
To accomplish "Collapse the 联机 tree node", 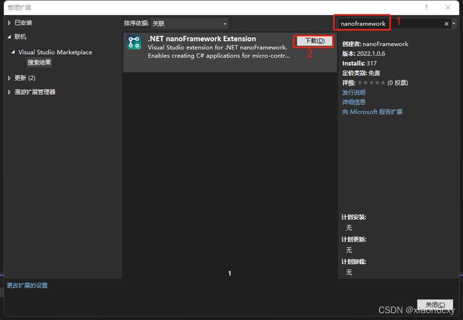I will point(9,37).
